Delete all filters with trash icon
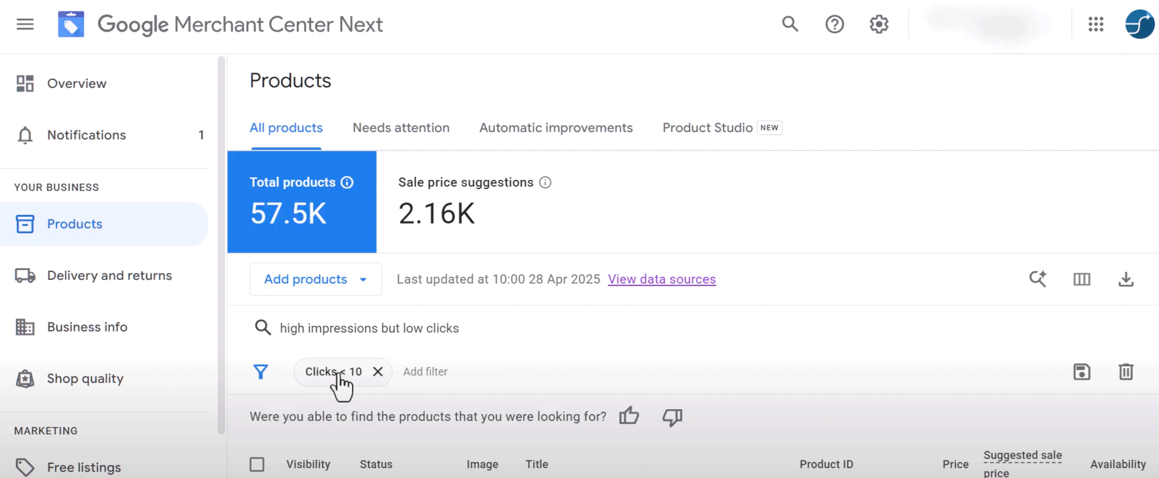 [1126, 372]
